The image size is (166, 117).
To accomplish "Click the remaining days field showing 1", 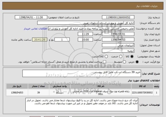I will click(x=62, y=40).
